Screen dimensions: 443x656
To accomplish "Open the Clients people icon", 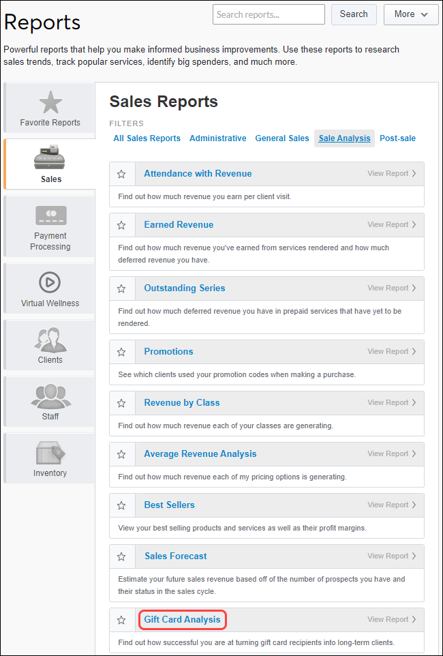I will pos(50,339).
